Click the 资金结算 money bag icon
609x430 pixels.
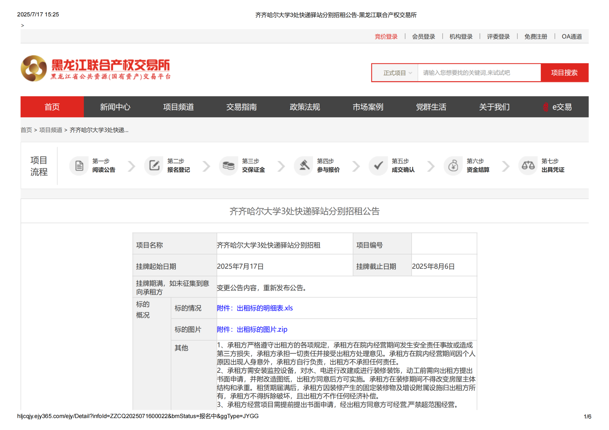(x=453, y=166)
